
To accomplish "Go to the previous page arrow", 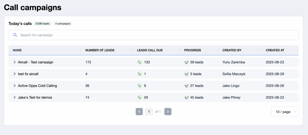I will pos(139,111).
